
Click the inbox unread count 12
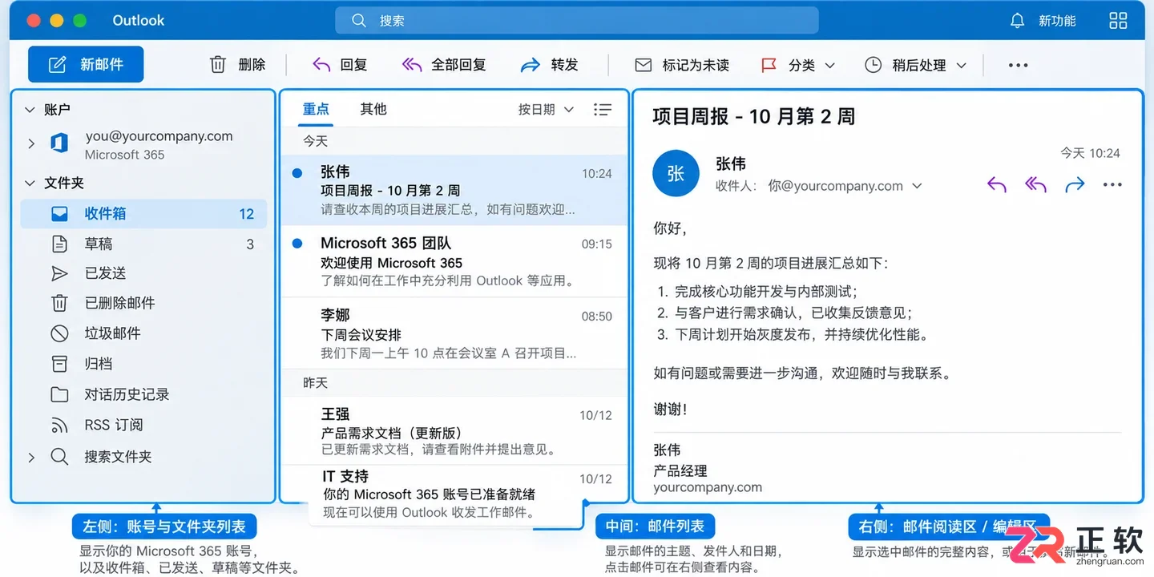click(246, 214)
